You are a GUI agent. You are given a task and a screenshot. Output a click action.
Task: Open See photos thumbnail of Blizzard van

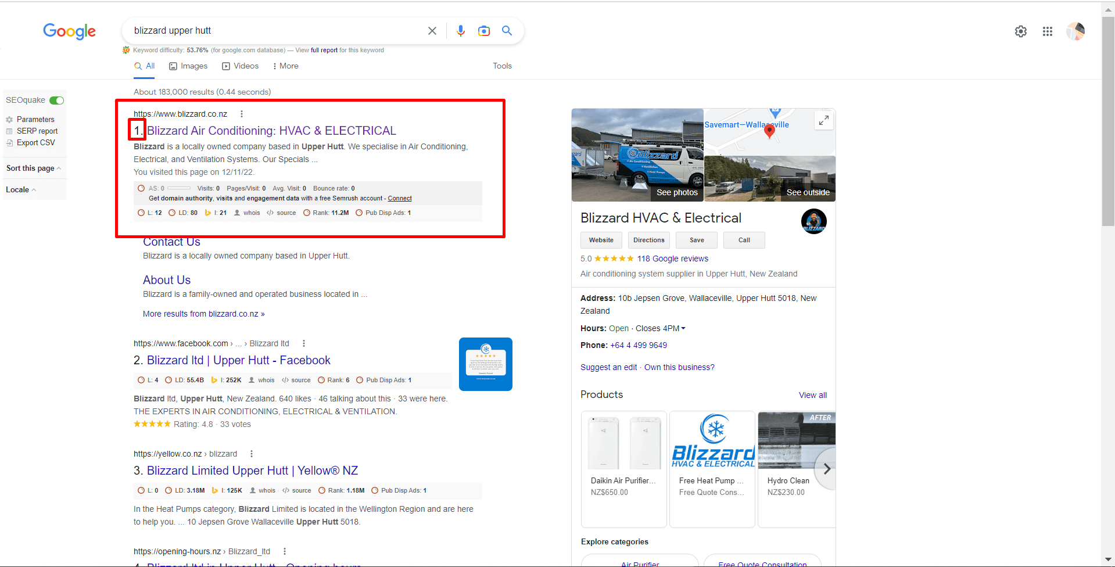click(637, 155)
